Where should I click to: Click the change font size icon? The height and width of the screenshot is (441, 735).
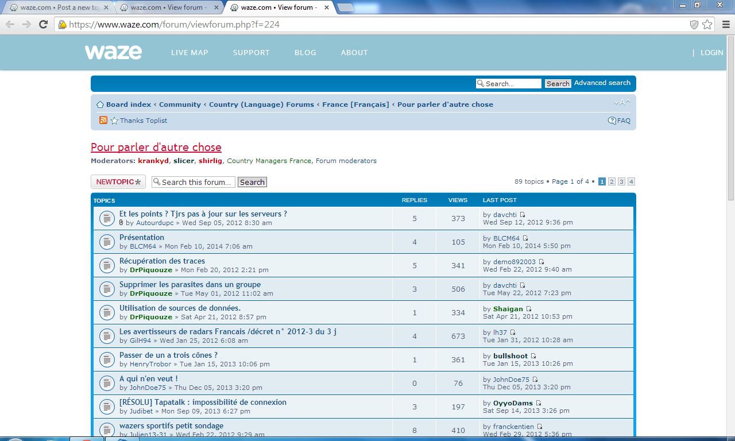tap(621, 103)
